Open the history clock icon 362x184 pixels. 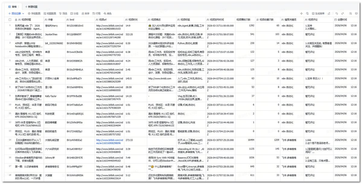pyautogui.click(x=307, y=14)
